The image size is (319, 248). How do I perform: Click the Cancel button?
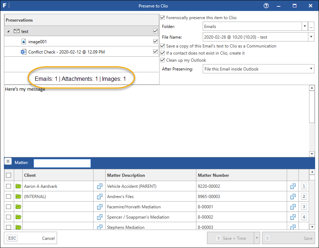click(30, 238)
